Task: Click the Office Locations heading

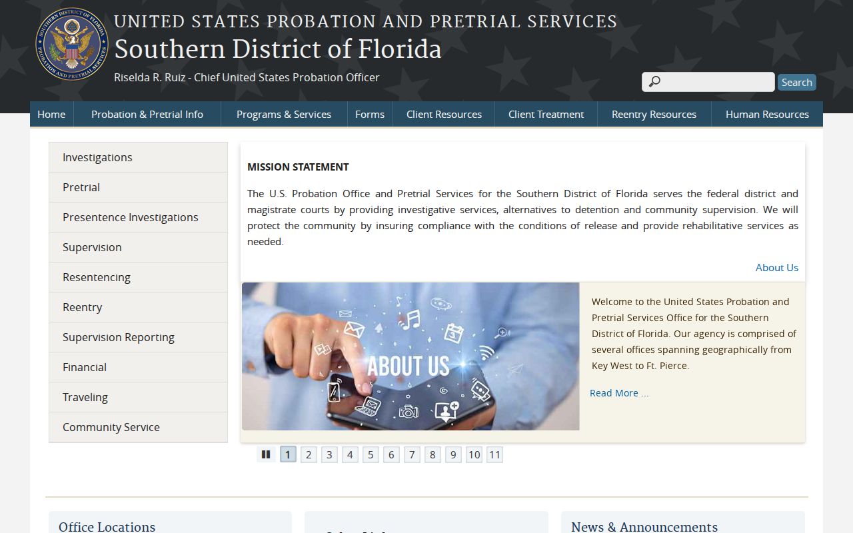Action: tap(107, 526)
